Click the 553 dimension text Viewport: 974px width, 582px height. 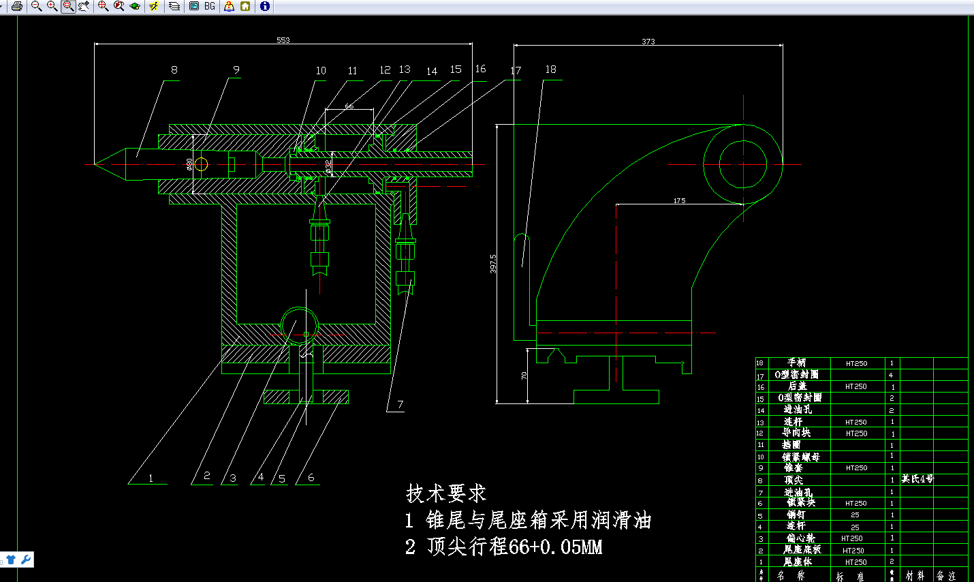tap(283, 40)
